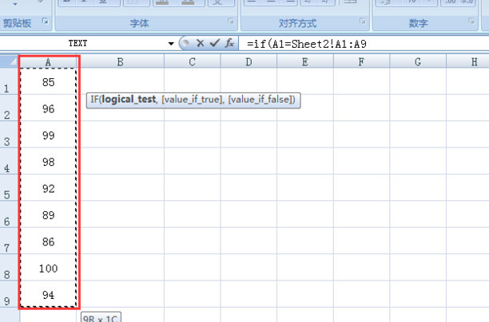Viewport: 489px width, 322px height.
Task: Place cursor in the formula bar text
Action: tap(307, 44)
